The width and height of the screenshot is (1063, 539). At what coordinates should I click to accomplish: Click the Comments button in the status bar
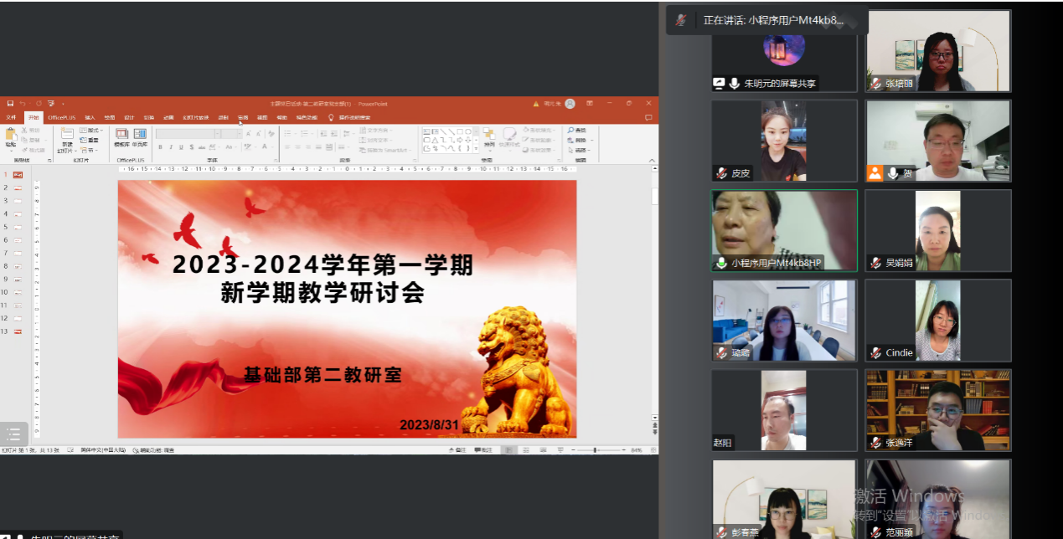(483, 450)
